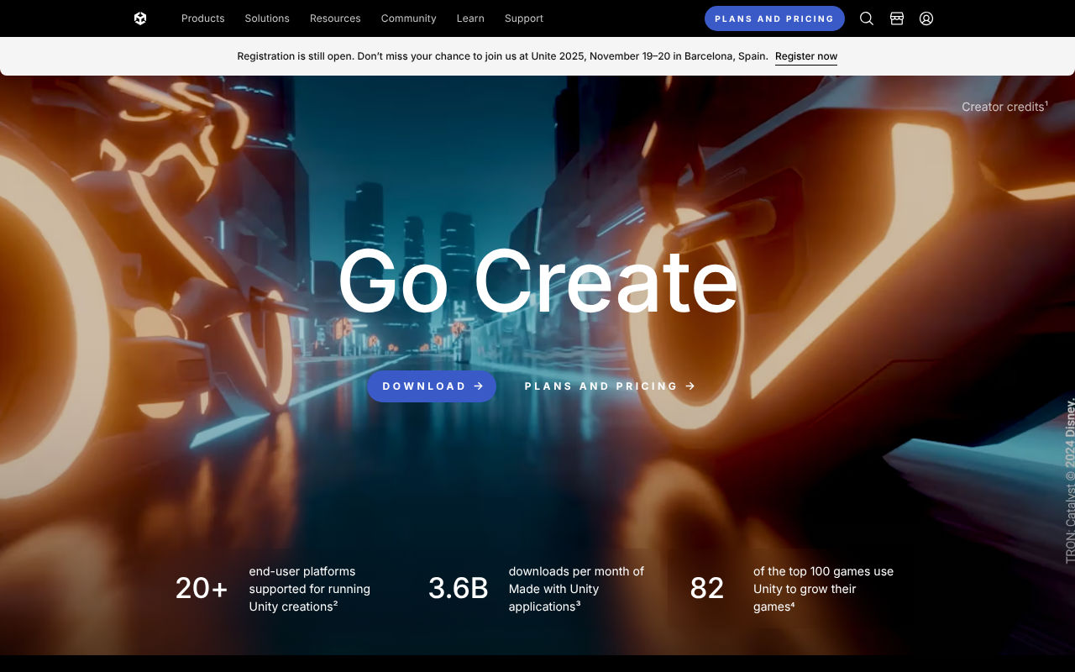Open the Register now link
The height and width of the screenshot is (672, 1075).
(x=805, y=55)
